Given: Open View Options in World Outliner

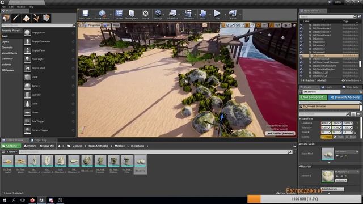Looking at the screenshot, I should point(352,80).
